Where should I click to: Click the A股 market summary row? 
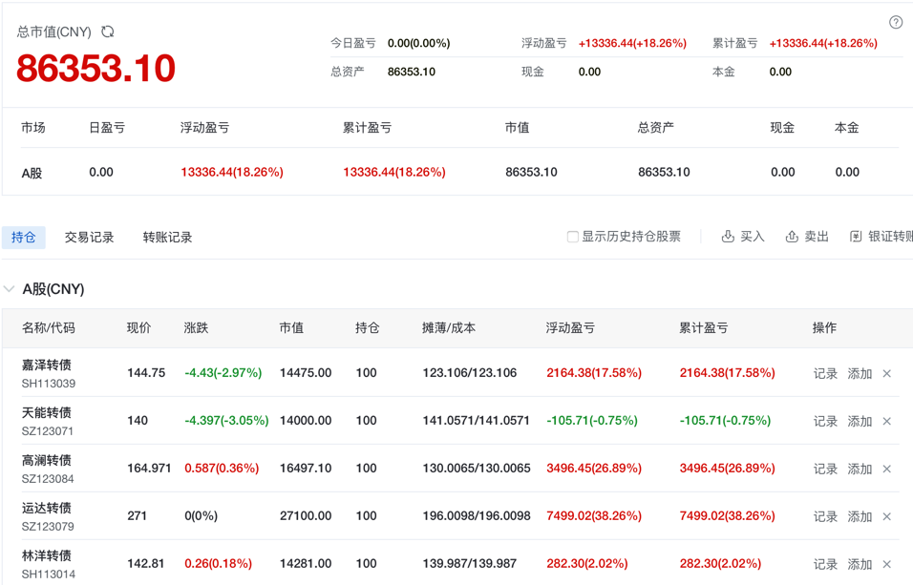tap(32, 173)
